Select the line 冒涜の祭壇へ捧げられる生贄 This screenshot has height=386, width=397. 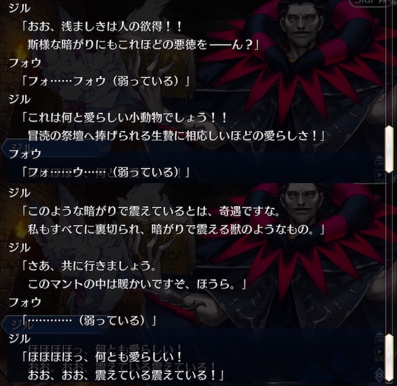point(176,136)
